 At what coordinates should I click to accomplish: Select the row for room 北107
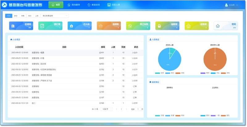tap(76, 98)
